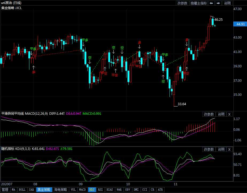Close the KDJ indicator panel
The width and height of the screenshot is (247, 193).
(x=229, y=150)
